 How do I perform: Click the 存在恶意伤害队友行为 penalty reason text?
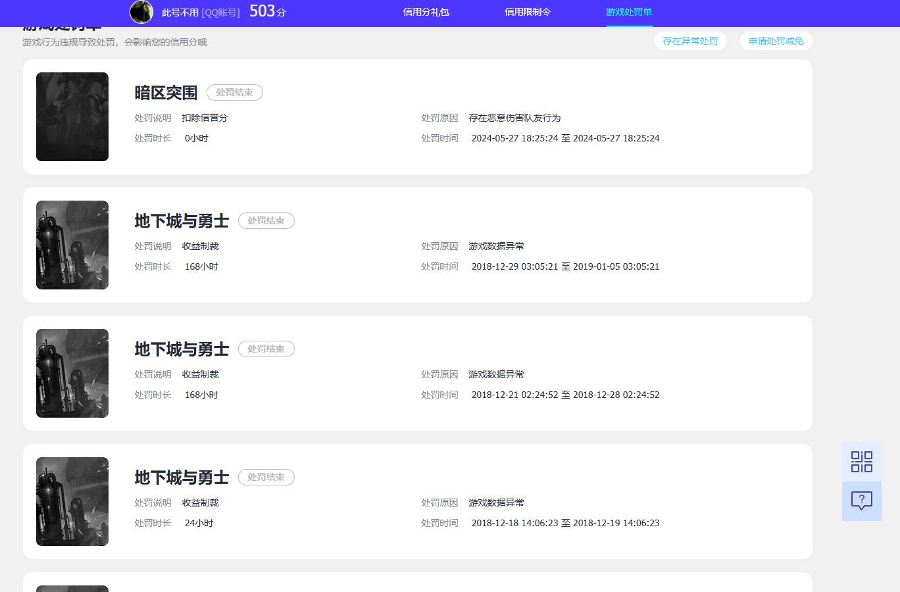point(514,118)
